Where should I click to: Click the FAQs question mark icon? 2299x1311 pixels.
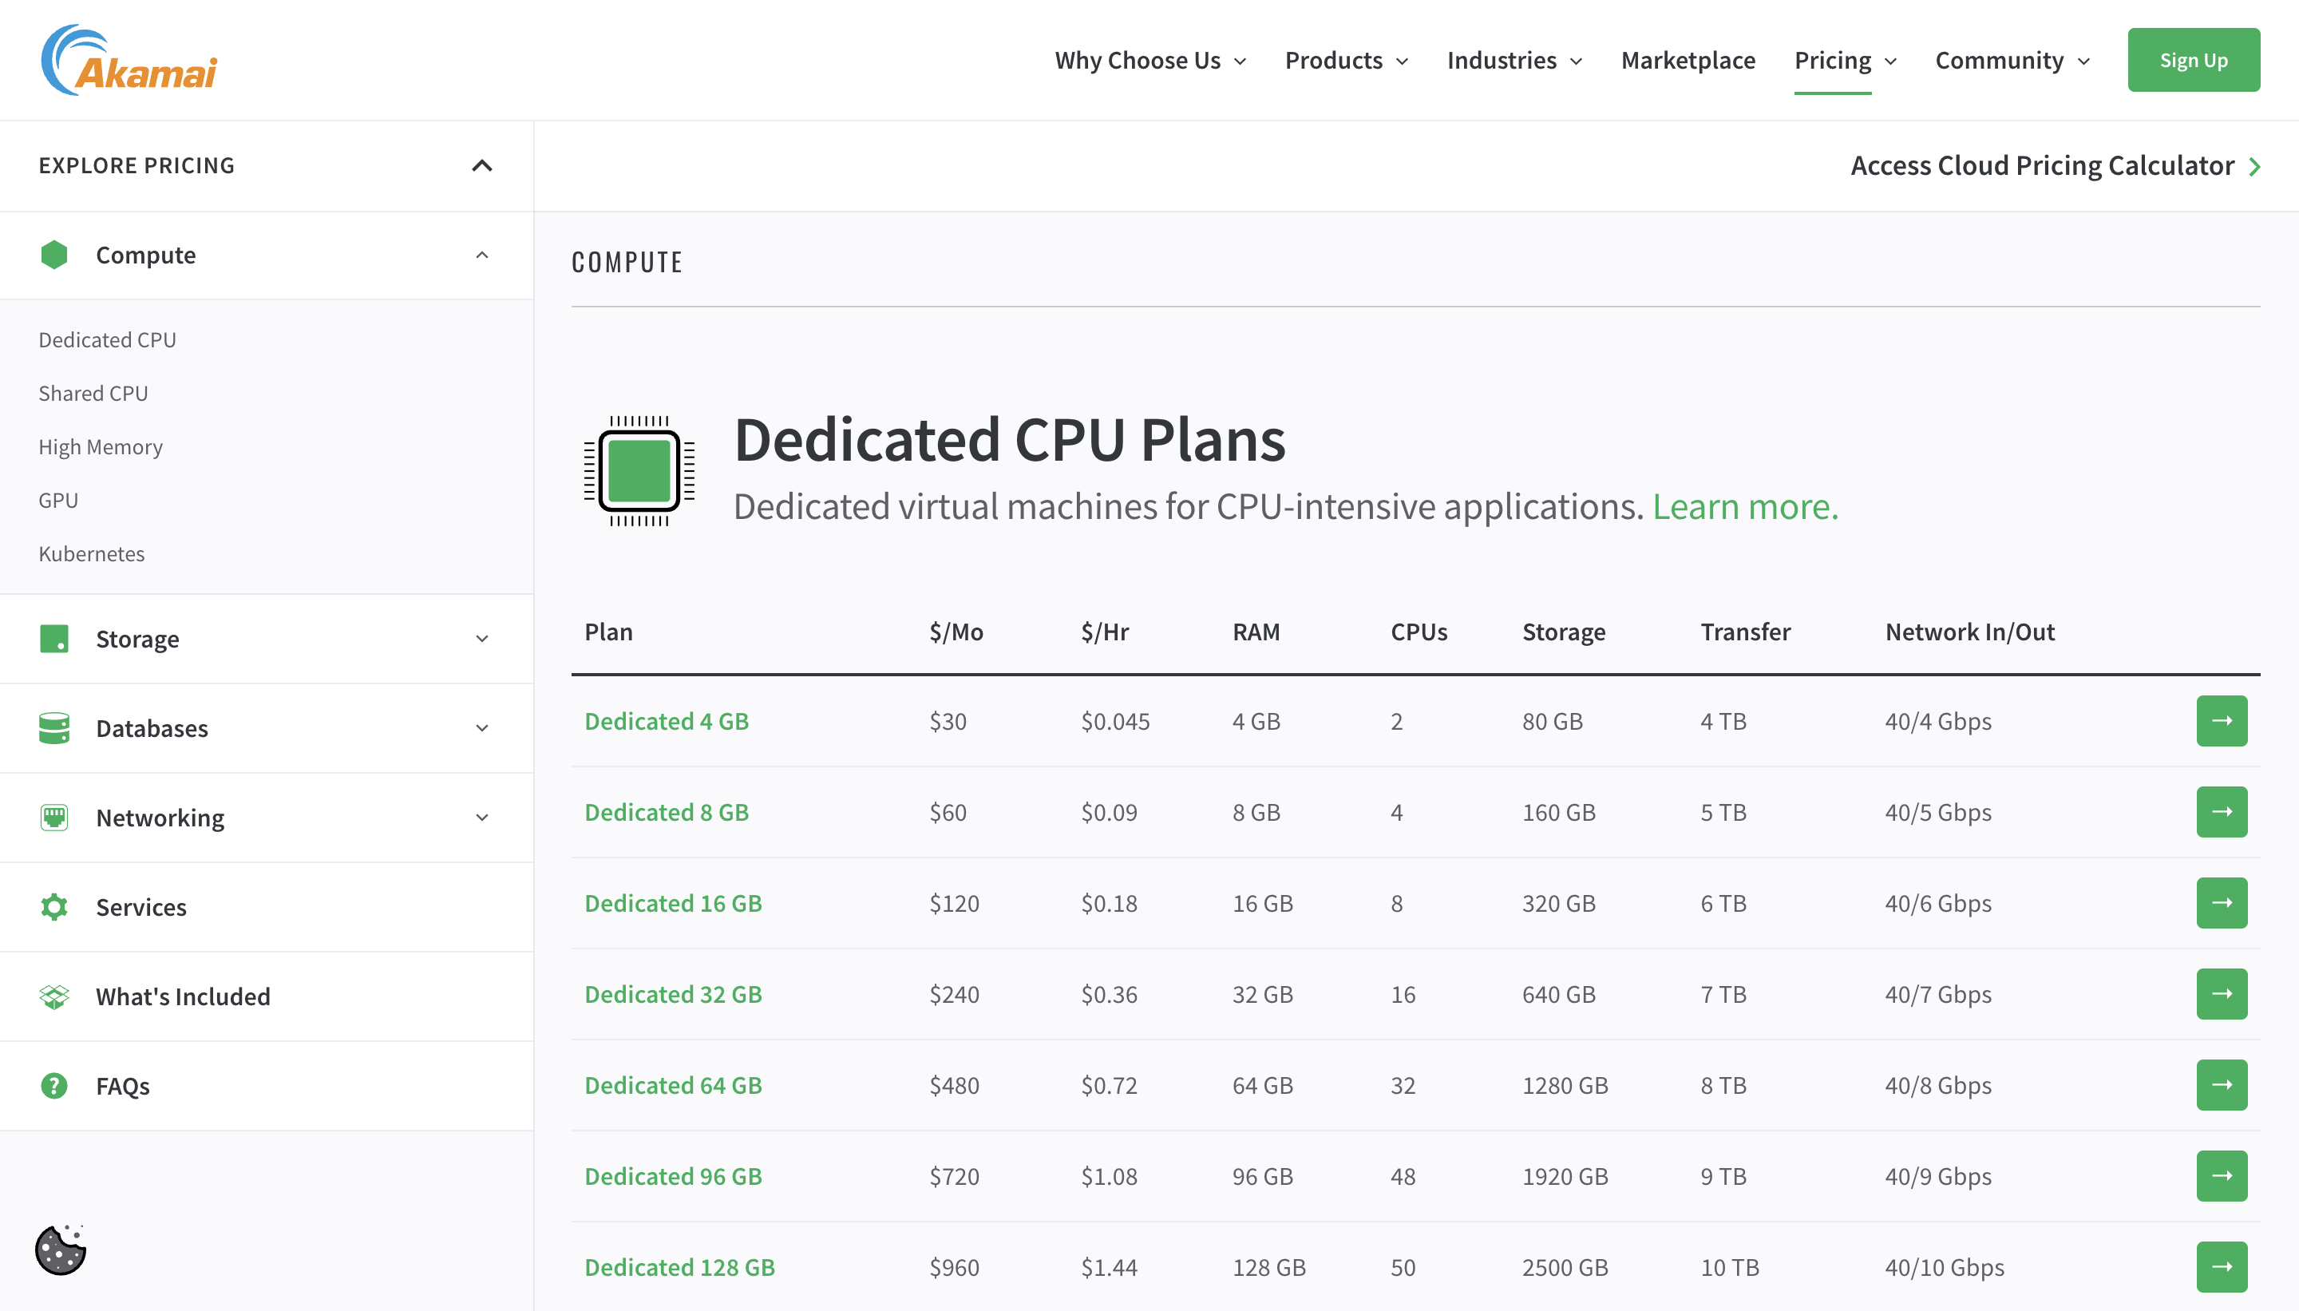(53, 1085)
